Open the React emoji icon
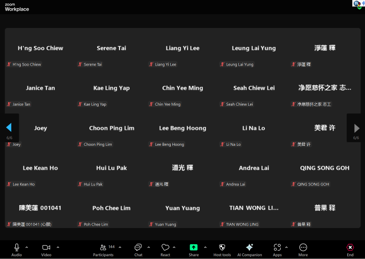This screenshot has height=259, width=365. (165, 247)
